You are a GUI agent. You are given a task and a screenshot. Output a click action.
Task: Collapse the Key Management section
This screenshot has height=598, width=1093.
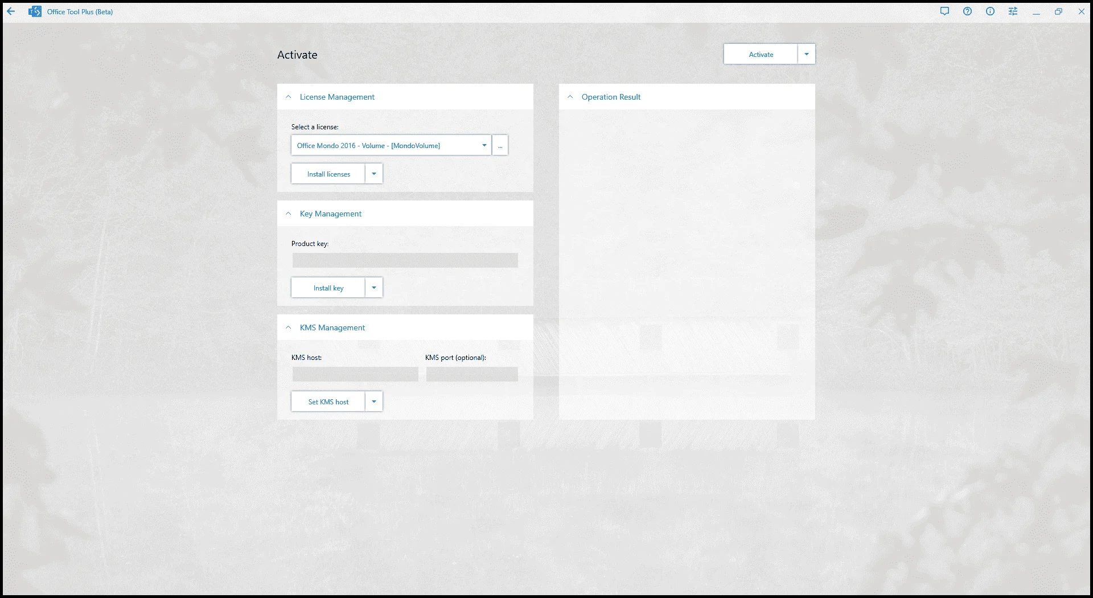point(288,214)
